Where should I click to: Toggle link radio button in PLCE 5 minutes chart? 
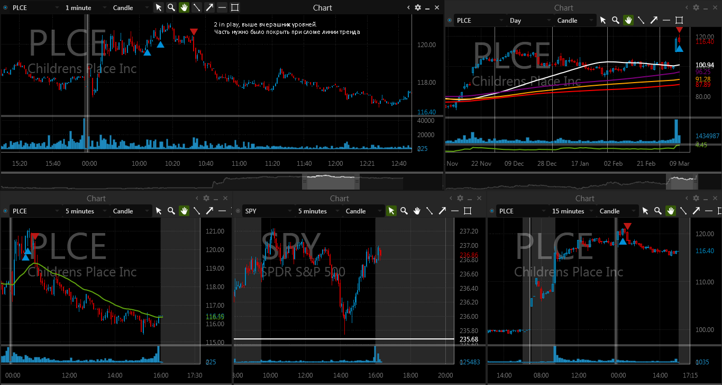click(5, 211)
